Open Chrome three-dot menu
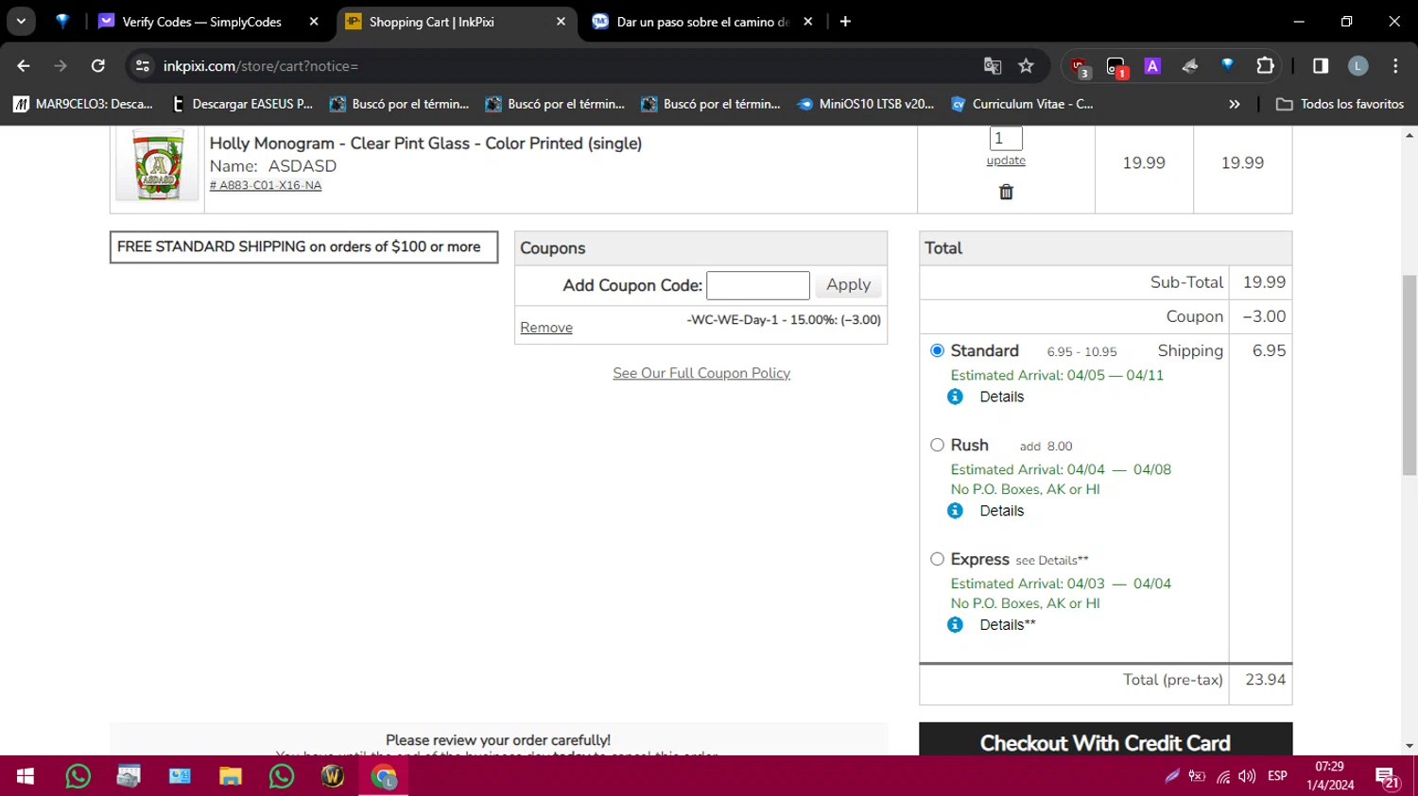 coord(1395,66)
